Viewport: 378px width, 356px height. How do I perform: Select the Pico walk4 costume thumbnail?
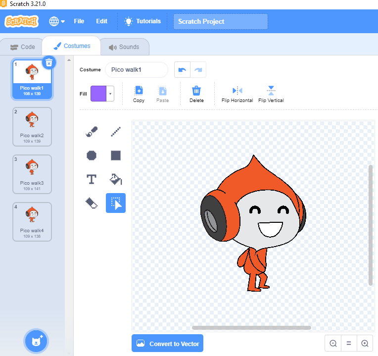coord(32,222)
